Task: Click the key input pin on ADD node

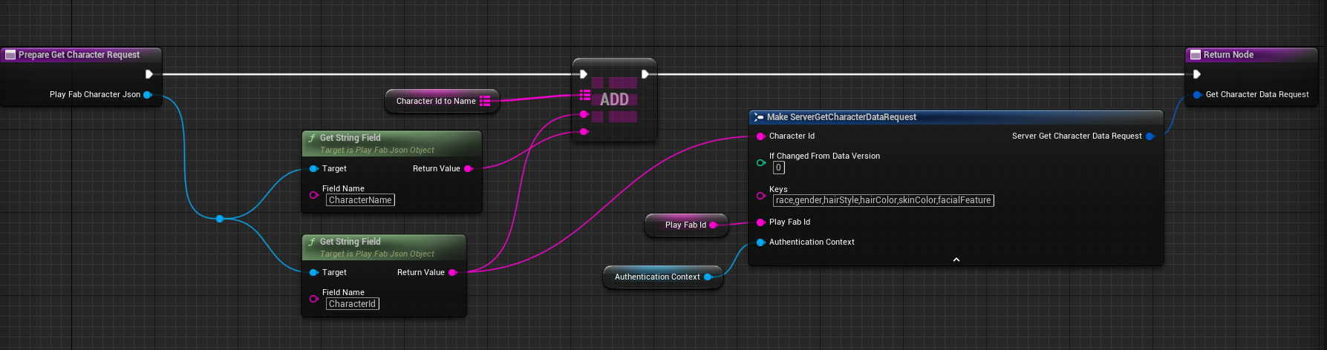Action: [x=584, y=114]
